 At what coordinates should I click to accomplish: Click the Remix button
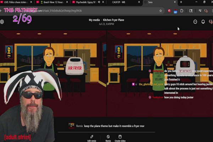(x=108, y=138)
